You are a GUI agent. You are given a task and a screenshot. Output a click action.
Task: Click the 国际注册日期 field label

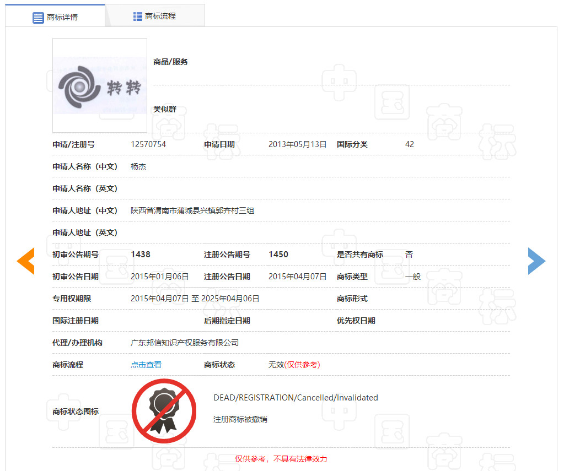click(76, 321)
